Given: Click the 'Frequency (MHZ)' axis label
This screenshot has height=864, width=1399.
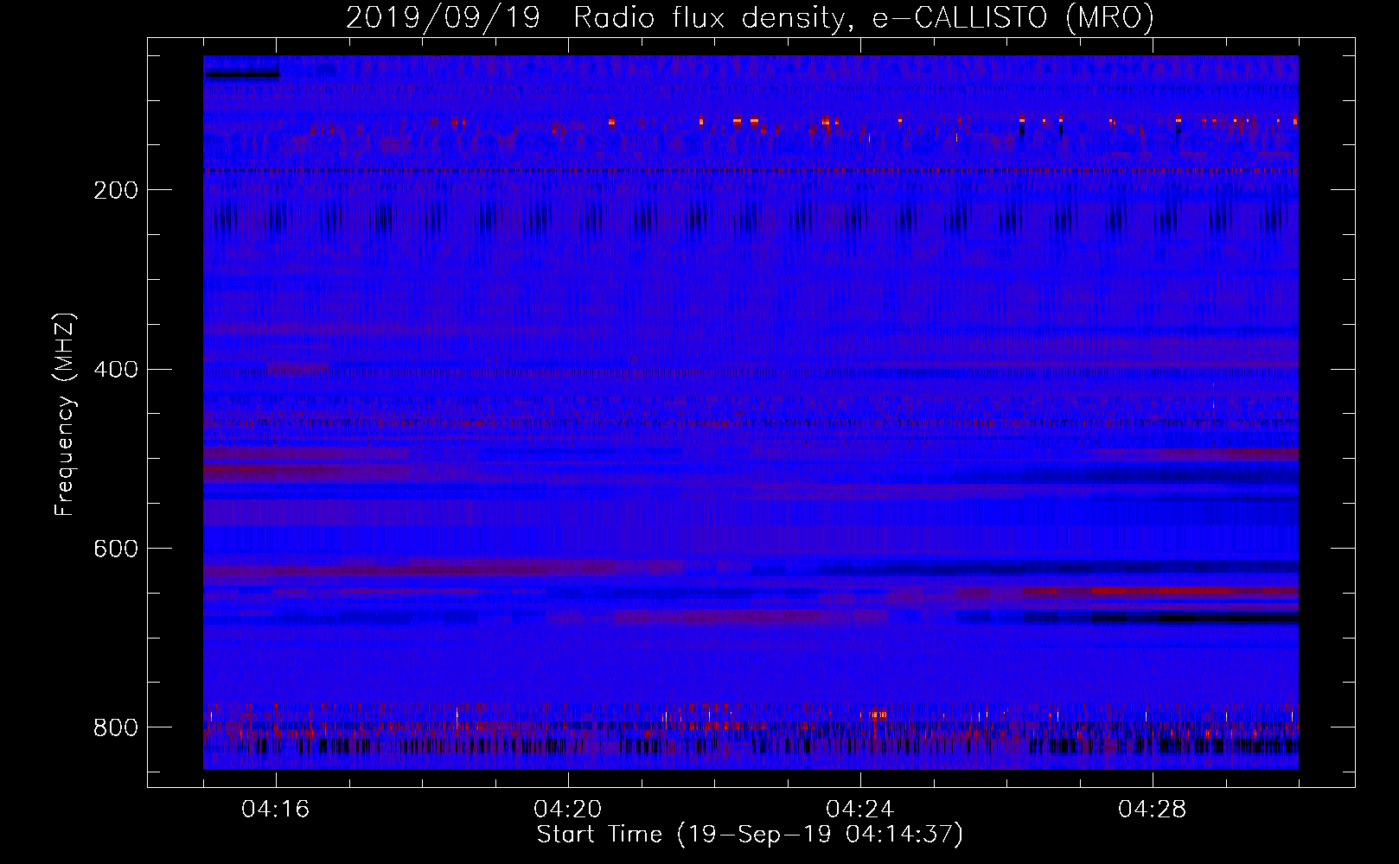Looking at the screenshot, I should pyautogui.click(x=65, y=414).
